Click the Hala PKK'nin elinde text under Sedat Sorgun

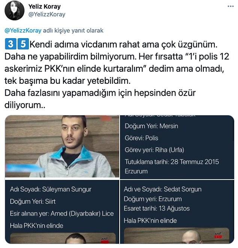coord(150,221)
